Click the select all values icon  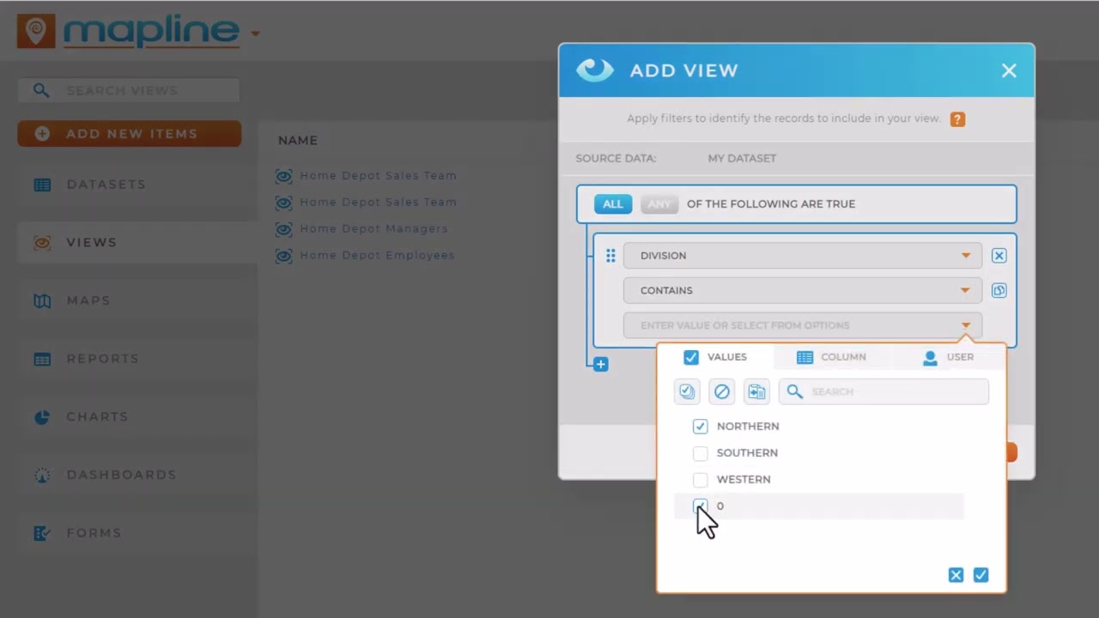pyautogui.click(x=687, y=391)
